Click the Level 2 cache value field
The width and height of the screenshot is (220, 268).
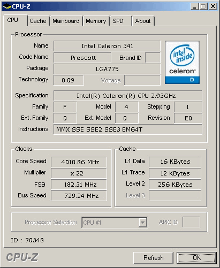click(175, 185)
